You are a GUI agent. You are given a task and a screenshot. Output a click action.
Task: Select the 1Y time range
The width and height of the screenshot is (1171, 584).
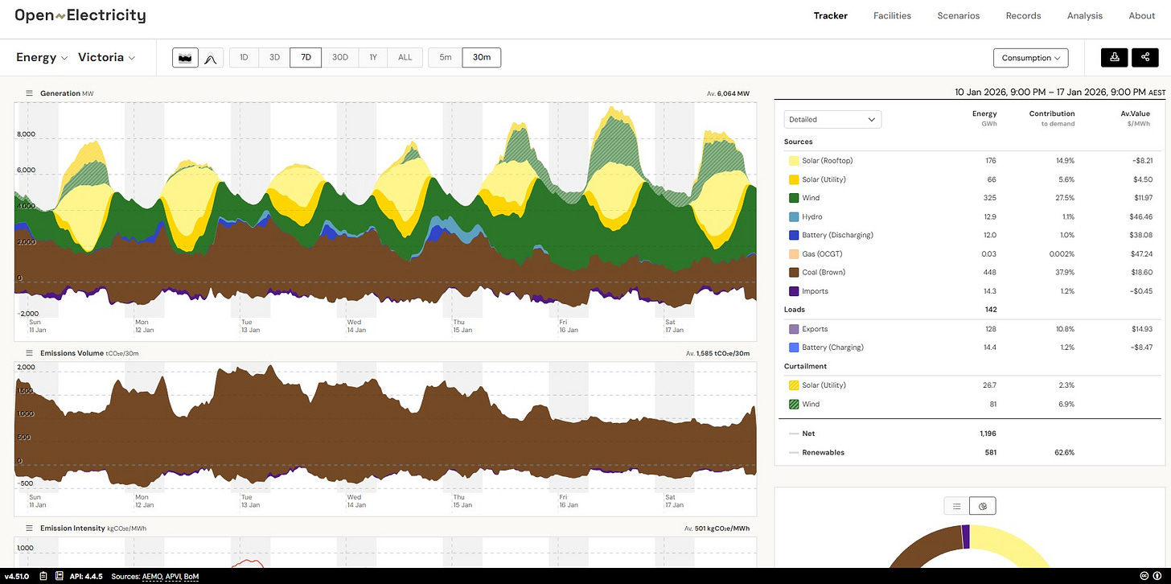tap(373, 58)
